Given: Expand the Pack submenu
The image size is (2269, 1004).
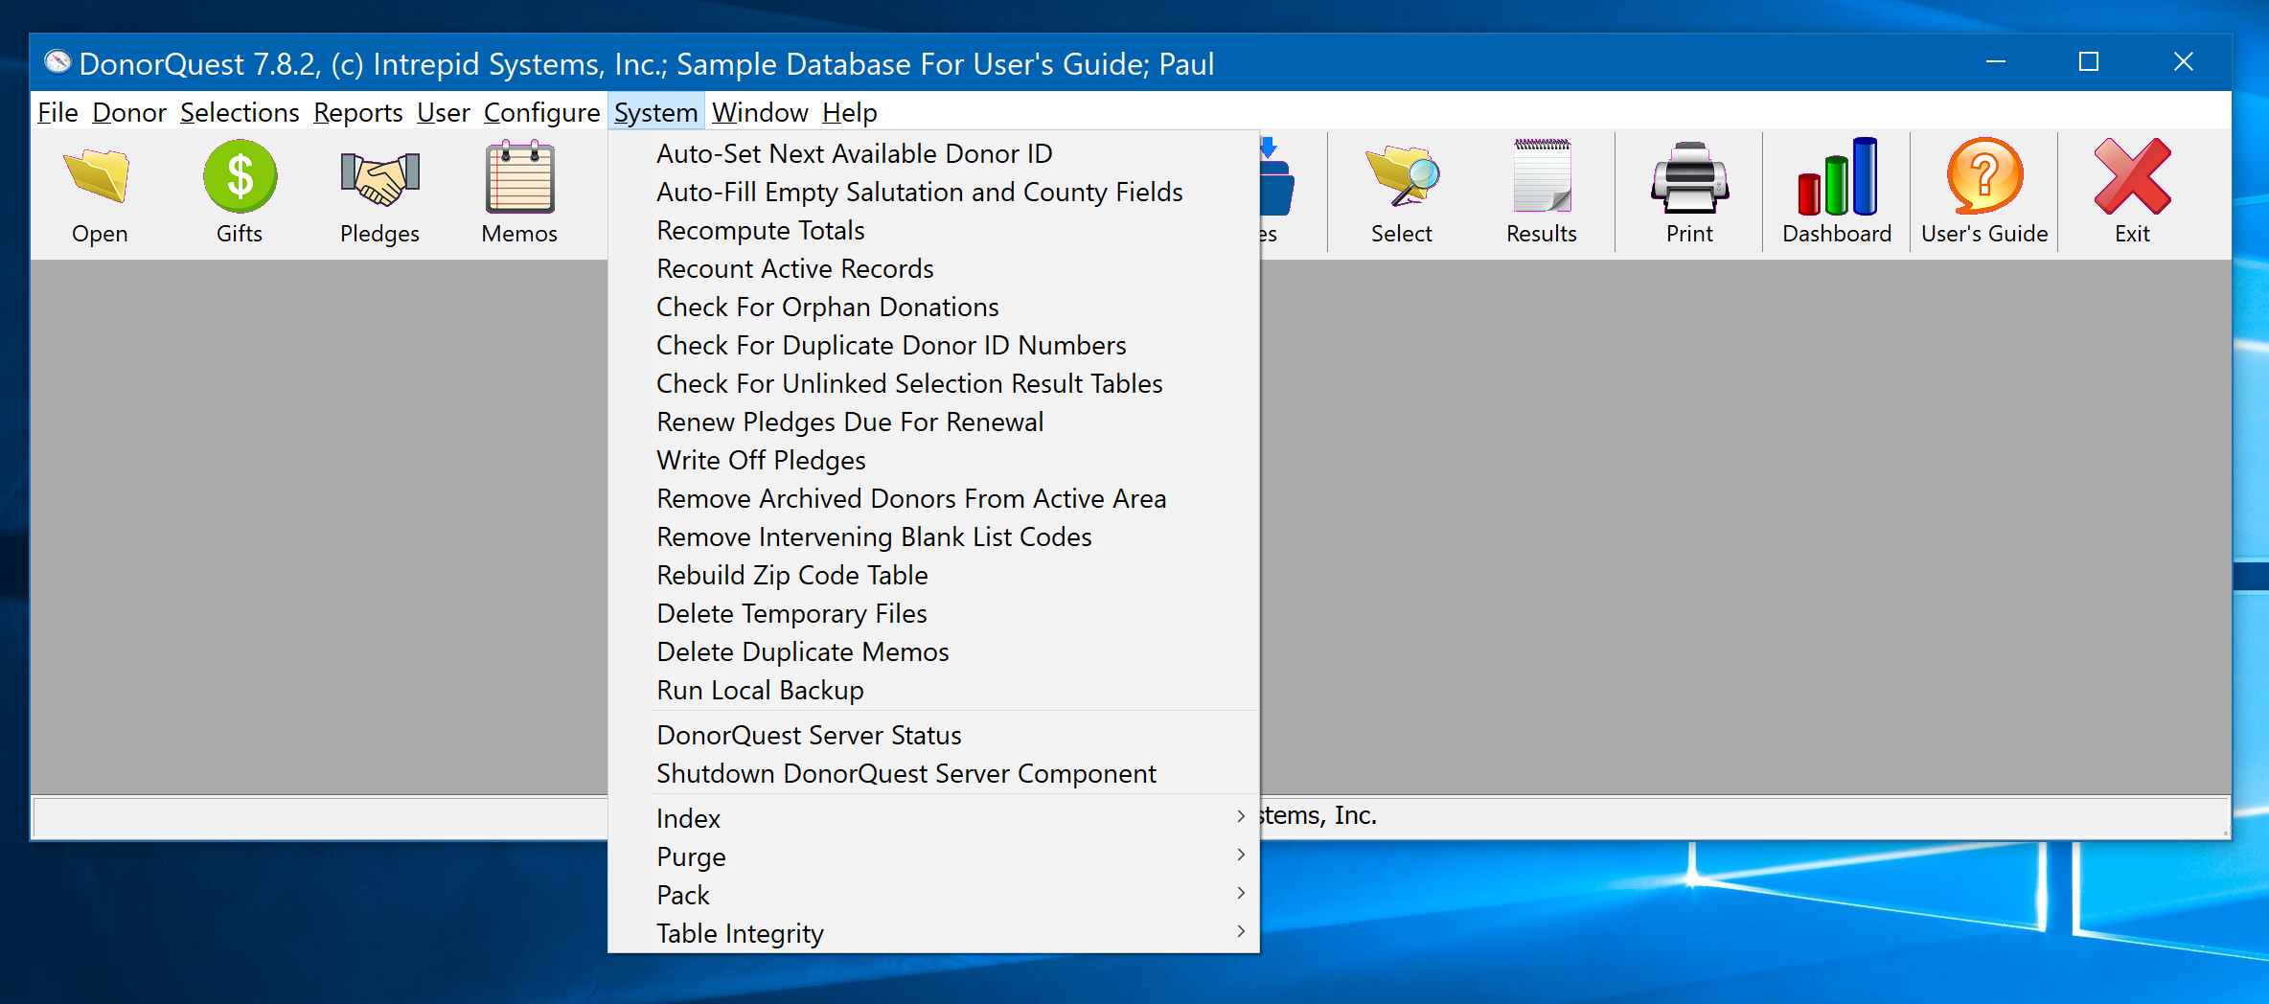Looking at the screenshot, I should click(x=933, y=895).
